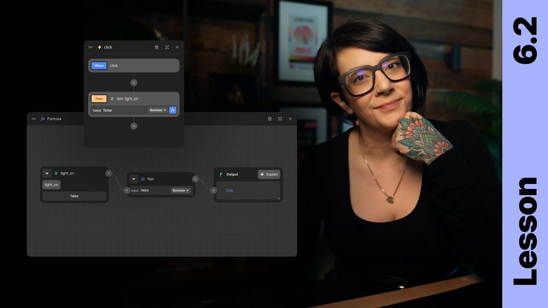Click the click trigger name in When row
Image resolution: width=548 pixels, height=308 pixels.
coord(114,65)
